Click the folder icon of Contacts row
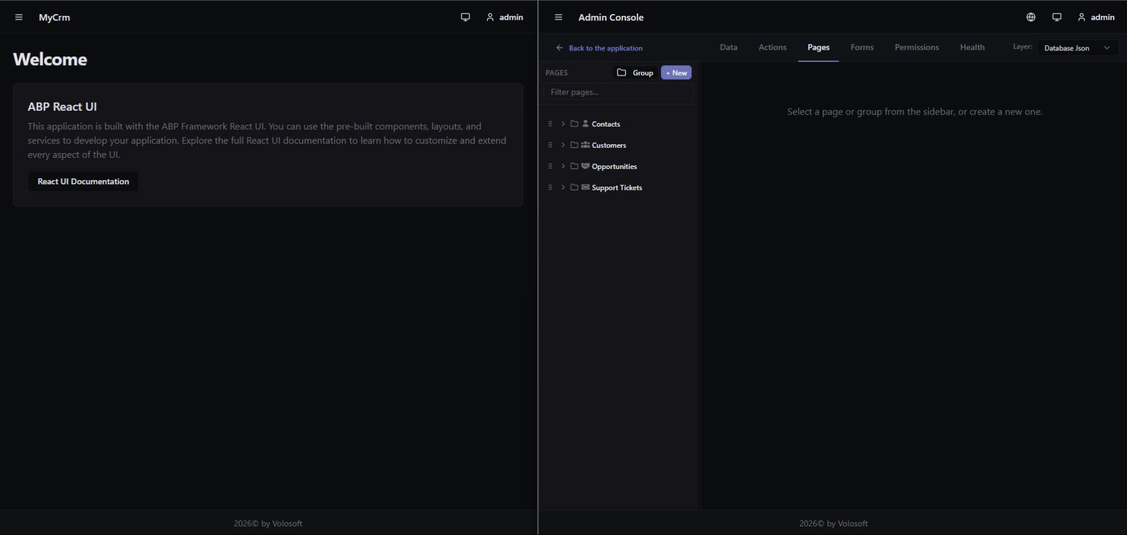The height and width of the screenshot is (535, 1127). (574, 124)
